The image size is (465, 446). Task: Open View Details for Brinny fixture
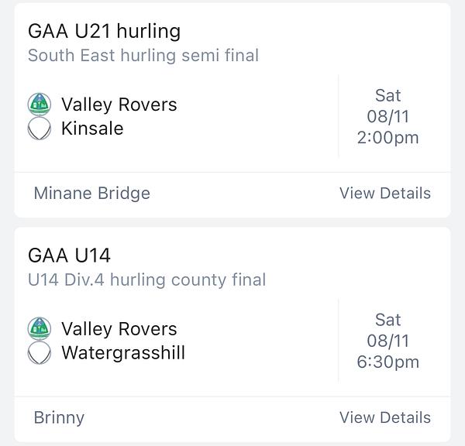(384, 418)
